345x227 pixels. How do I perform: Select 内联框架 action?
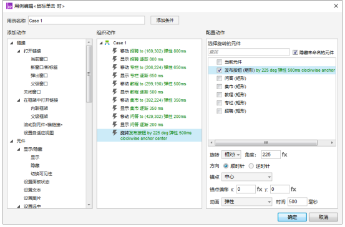pyautogui.click(x=39, y=109)
